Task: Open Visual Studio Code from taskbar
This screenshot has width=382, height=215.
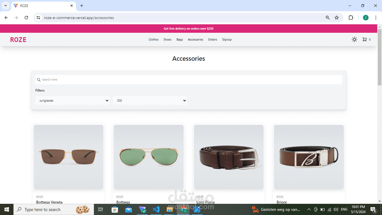Action: [x=156, y=209]
